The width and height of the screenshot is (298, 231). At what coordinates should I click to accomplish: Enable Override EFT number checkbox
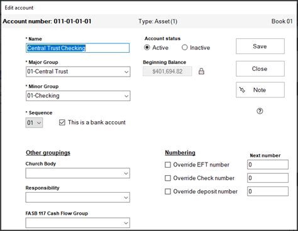point(168,164)
